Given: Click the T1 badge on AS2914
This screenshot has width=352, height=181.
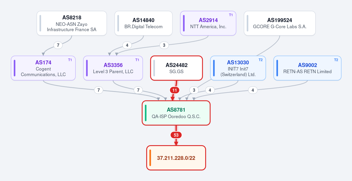Looking at the screenshot, I should (x=231, y=15).
